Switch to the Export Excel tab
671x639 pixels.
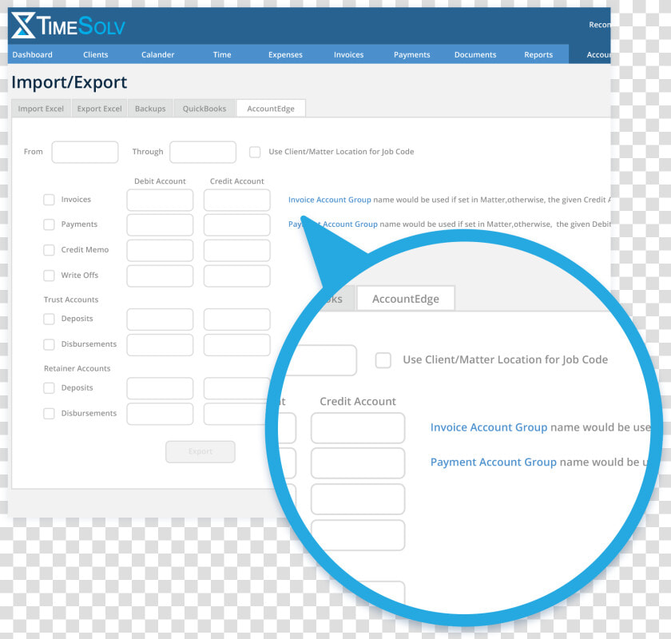(x=100, y=109)
